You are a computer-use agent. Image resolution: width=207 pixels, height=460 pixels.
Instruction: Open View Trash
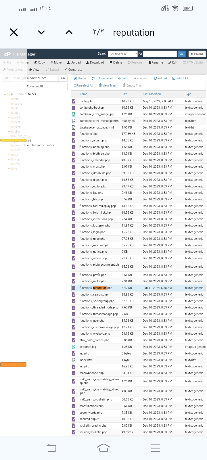click(x=108, y=85)
